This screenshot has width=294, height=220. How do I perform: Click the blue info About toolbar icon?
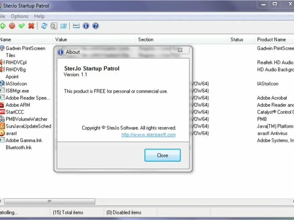click(x=86, y=26)
